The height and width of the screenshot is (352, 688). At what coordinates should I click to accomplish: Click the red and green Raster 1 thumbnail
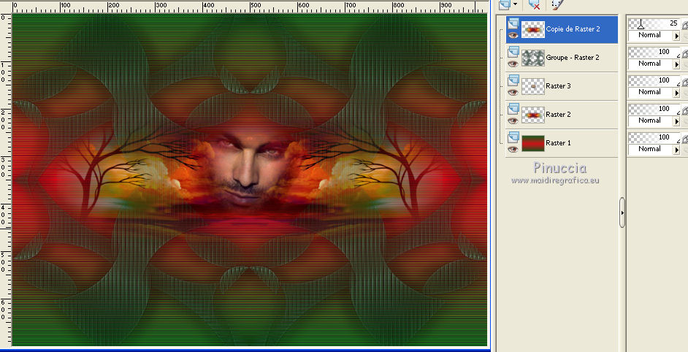click(x=533, y=144)
